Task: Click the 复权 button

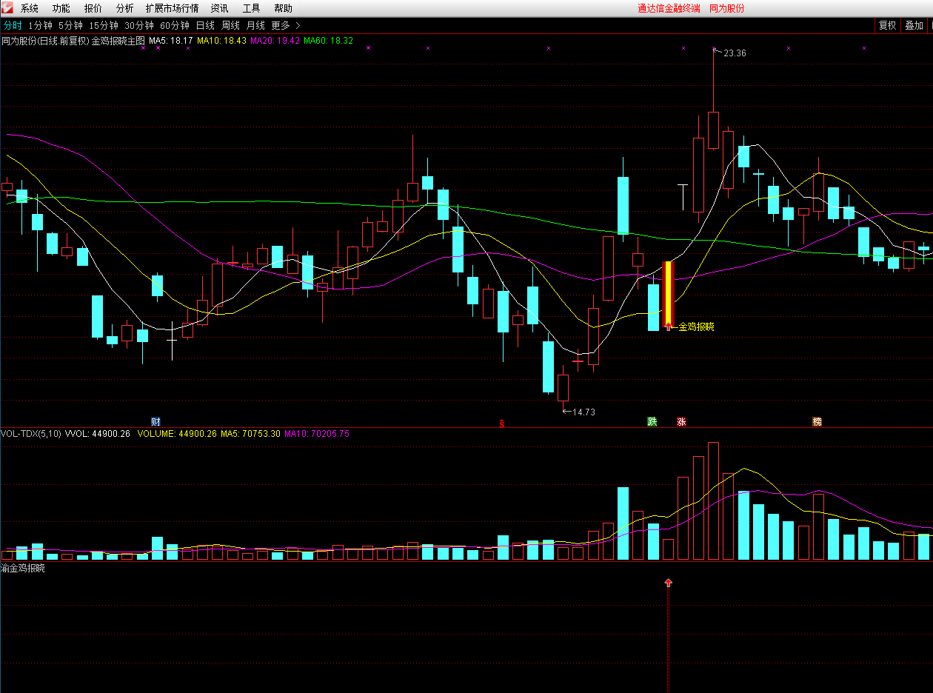Action: [887, 25]
